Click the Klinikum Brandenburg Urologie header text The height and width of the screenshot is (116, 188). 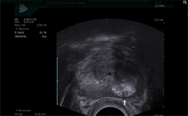66,2
